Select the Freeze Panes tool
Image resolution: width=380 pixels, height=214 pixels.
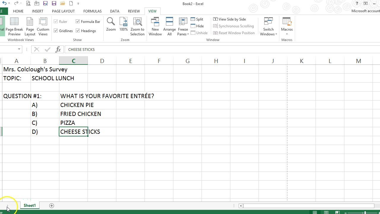pos(183,26)
